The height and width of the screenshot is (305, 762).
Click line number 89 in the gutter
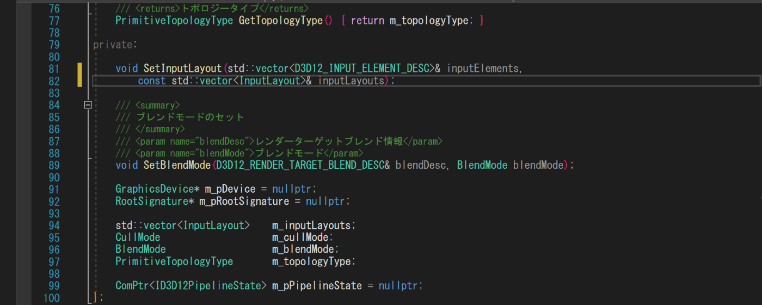point(54,164)
